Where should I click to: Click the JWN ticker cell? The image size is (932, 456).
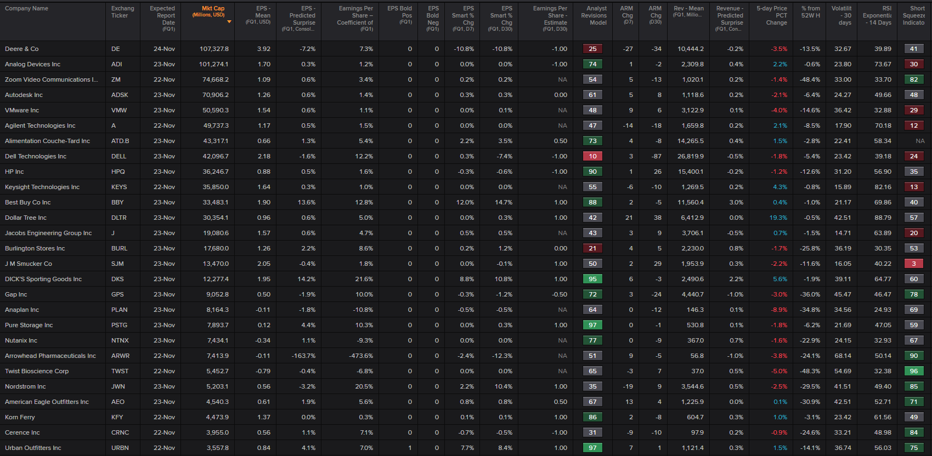pyautogui.click(x=118, y=386)
